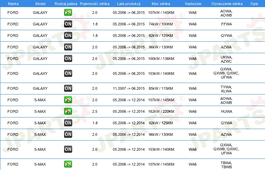Click the 11.2007 -> 06.2015 production years cell
The width and height of the screenshot is (265, 170).
click(129, 88)
